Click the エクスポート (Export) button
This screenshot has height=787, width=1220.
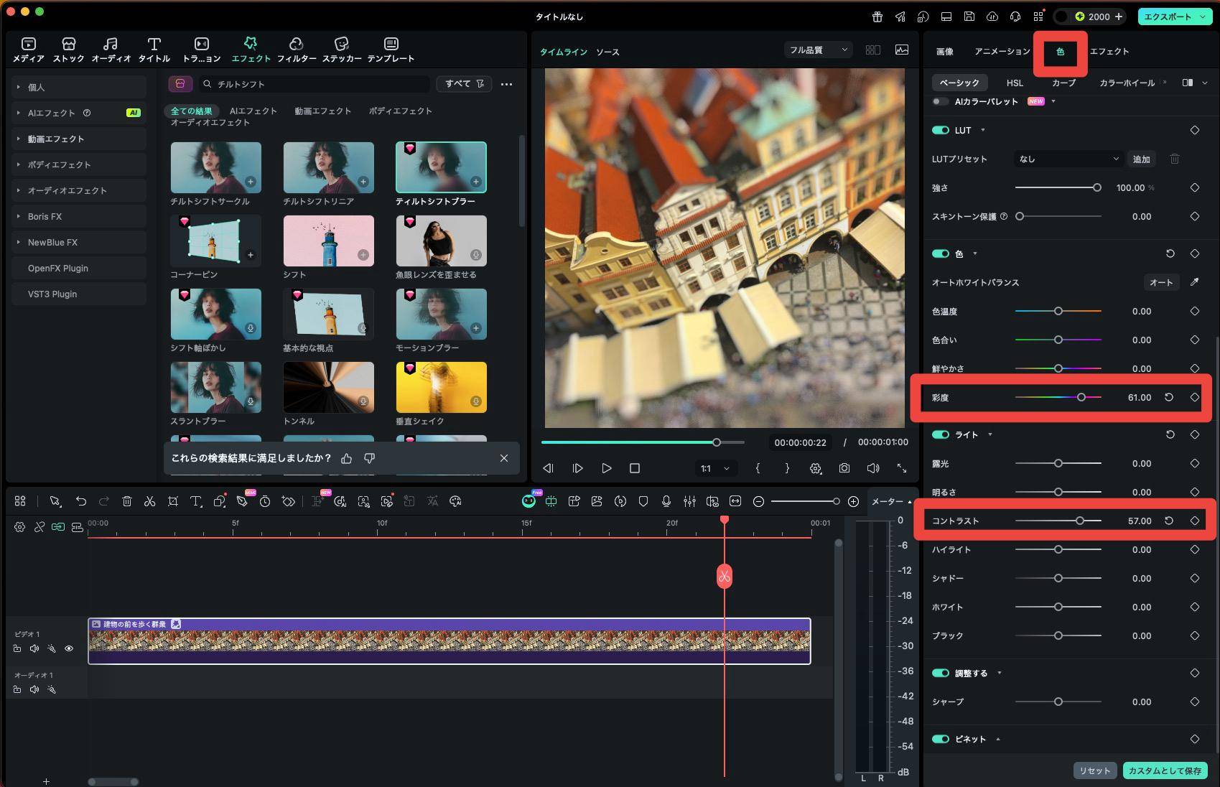point(1174,17)
